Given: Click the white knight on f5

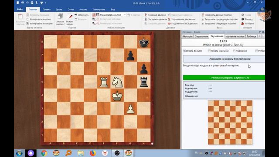Looking at the screenshot, I should click(x=117, y=82).
